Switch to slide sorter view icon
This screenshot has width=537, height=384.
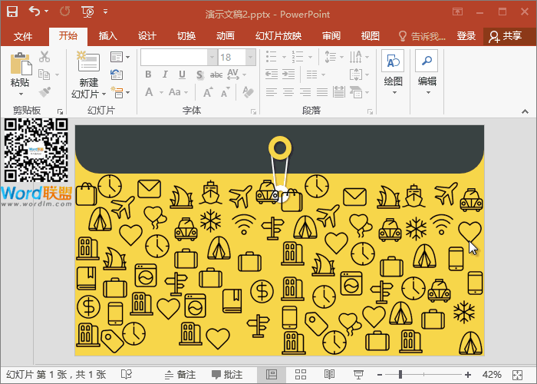(x=301, y=375)
